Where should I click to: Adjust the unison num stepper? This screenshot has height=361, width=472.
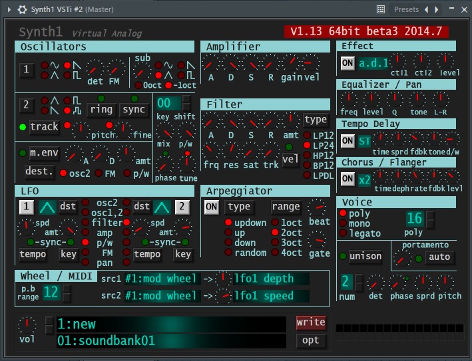tap(359, 283)
